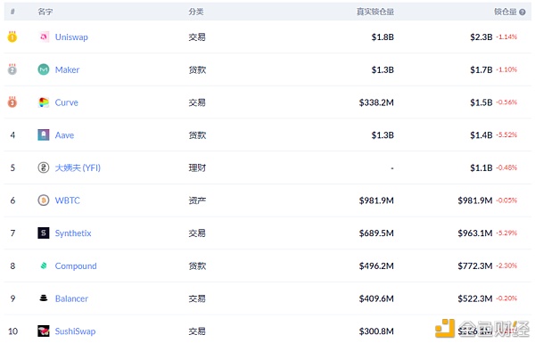Click the Maker green logo icon
Screen dimensions: 535x343
(44, 69)
